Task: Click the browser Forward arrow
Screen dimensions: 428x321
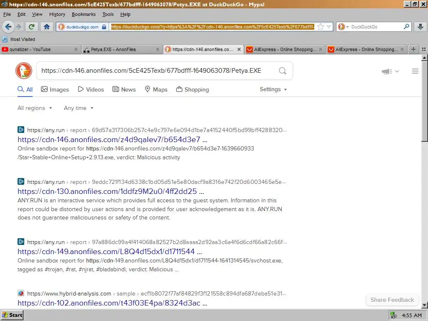Action: tap(18, 27)
